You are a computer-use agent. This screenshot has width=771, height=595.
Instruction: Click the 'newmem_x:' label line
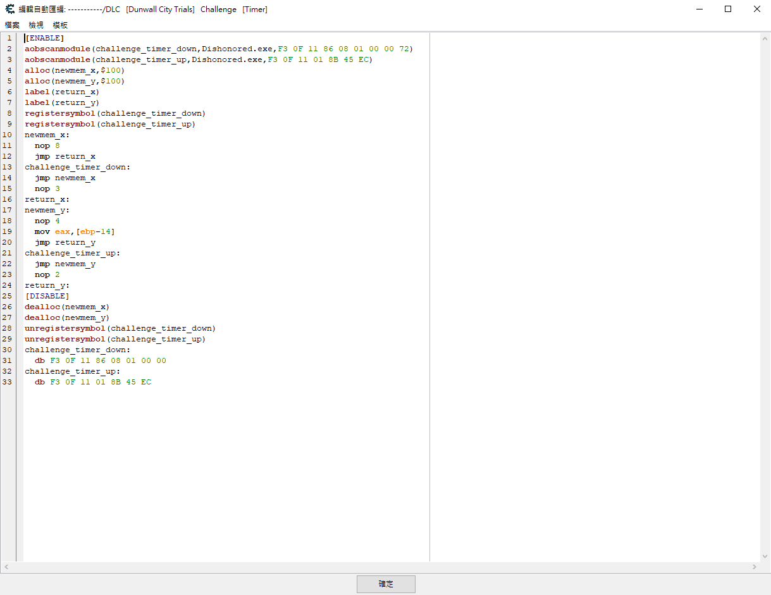click(47, 135)
